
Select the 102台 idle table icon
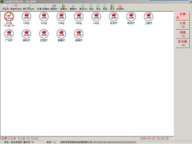(x=26, y=16)
